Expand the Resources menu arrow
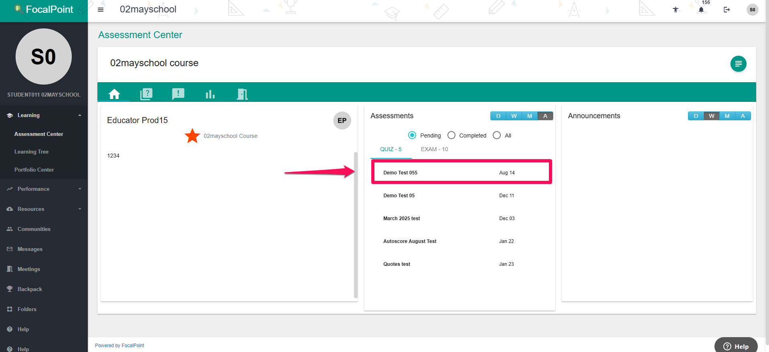Viewport: 769px width, 352px height. pyautogui.click(x=80, y=209)
